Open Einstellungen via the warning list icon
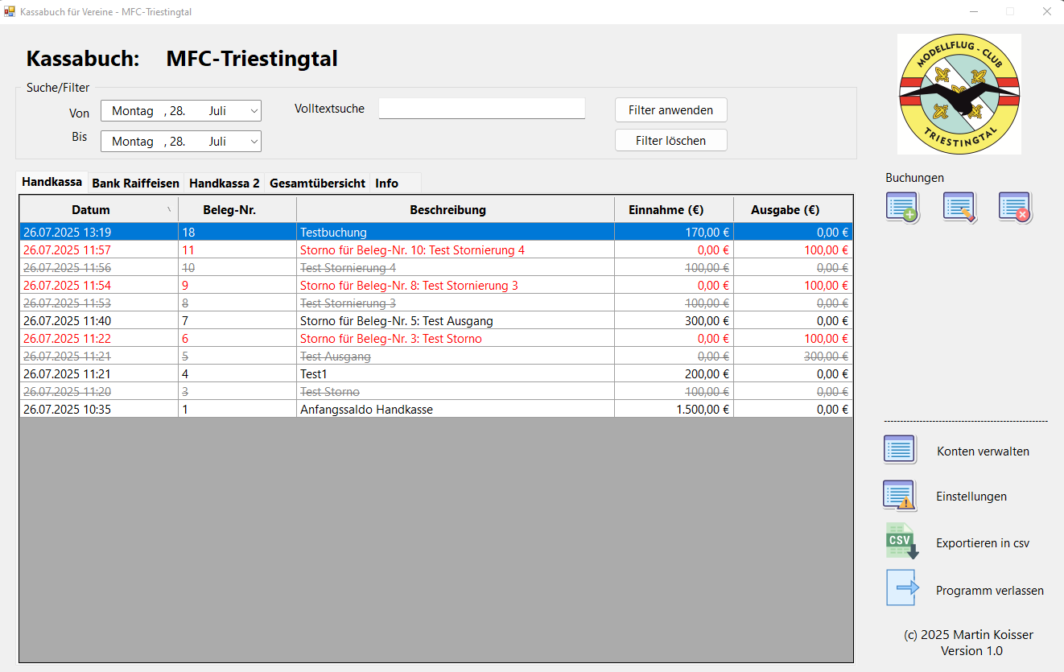 [x=899, y=496]
